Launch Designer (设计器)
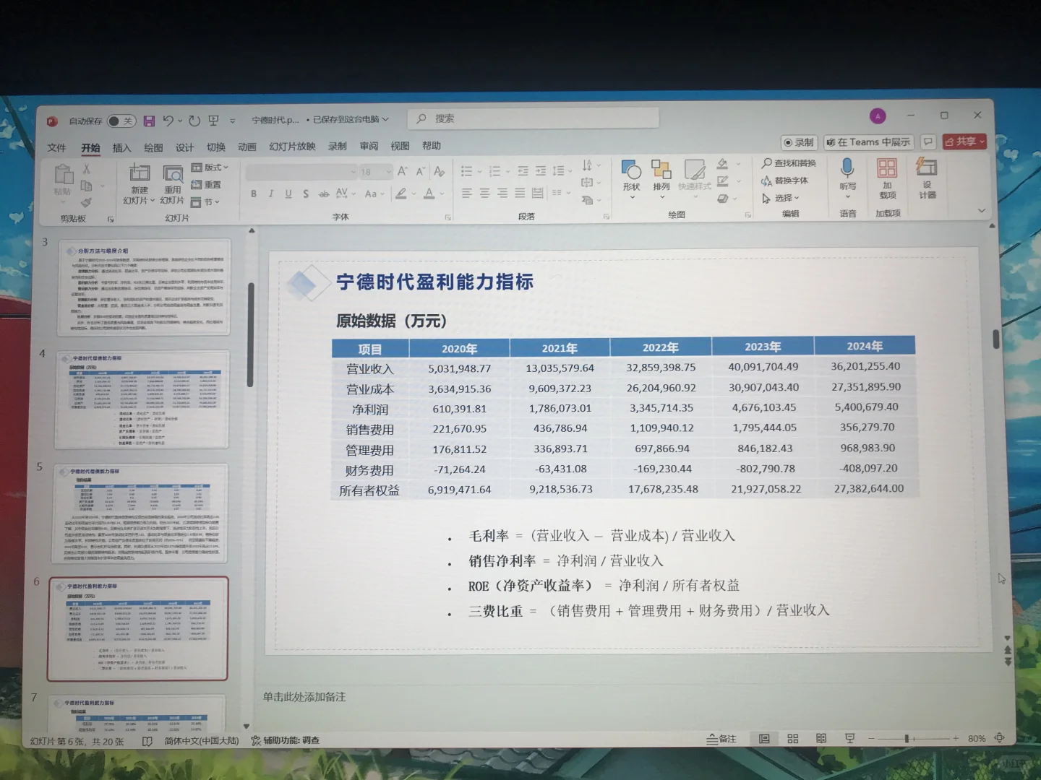 point(928,178)
